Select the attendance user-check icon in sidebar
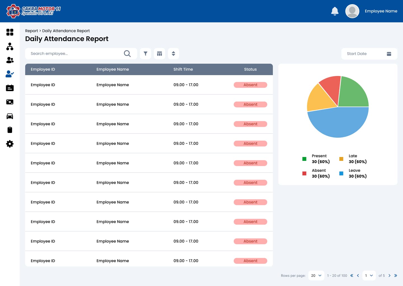Screen dimensions: 403x286 [10, 74]
